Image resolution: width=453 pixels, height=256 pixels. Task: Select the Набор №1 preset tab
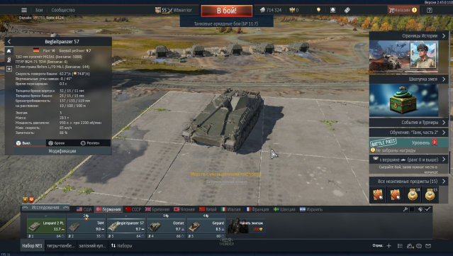[32, 246]
